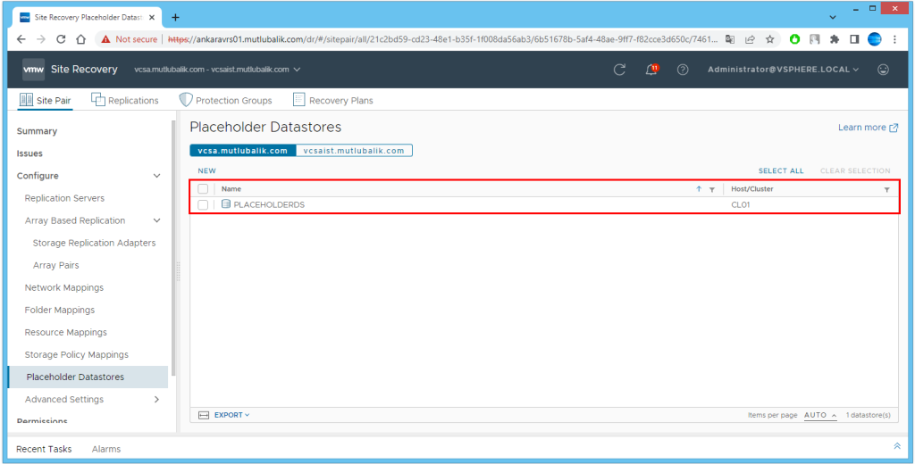The image size is (915, 464).
Task: Open the Chrome three-dot menu
Action: coord(894,39)
